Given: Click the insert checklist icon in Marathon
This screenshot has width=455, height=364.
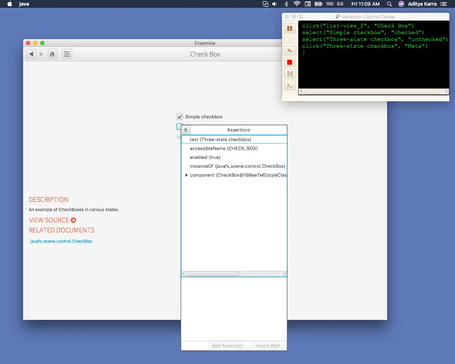Looking at the screenshot, I should pos(290,51).
